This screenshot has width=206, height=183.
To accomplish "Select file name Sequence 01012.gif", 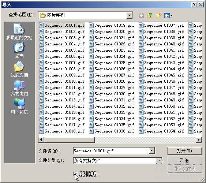I will point(64,94).
